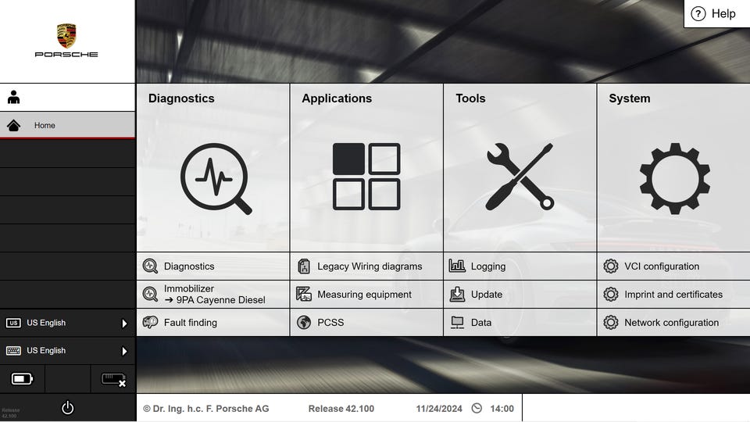
Task: Open the Diagnostics list entry
Action: [x=212, y=266]
